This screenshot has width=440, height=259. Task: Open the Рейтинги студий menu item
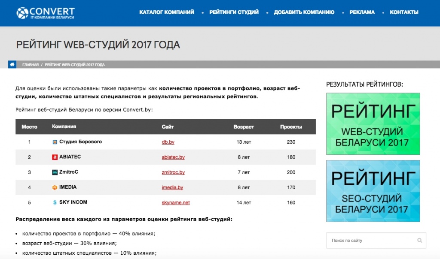(234, 12)
